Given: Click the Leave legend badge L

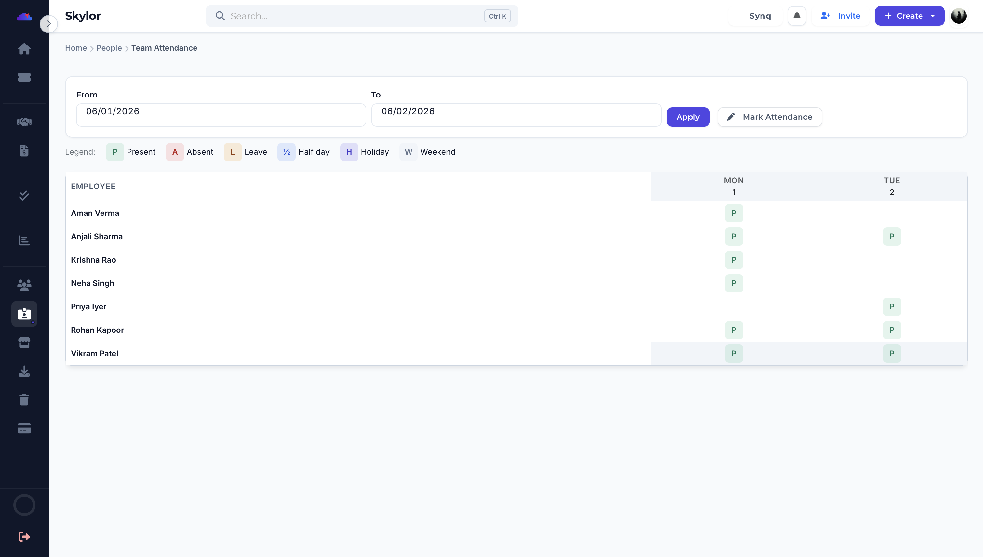Looking at the screenshot, I should click(x=233, y=152).
